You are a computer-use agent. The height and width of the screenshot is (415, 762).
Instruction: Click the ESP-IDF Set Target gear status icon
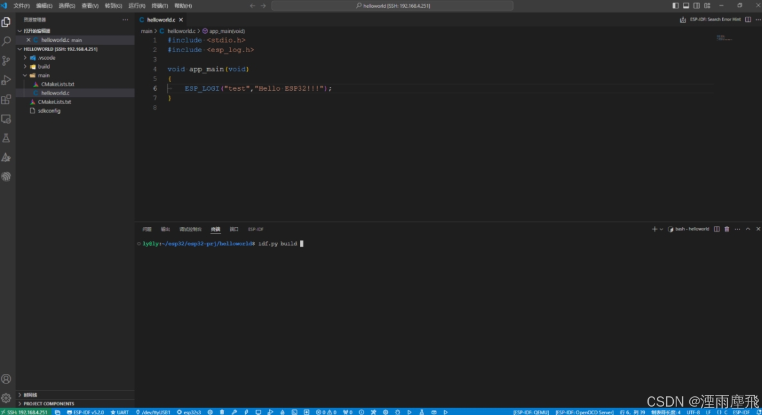[210, 412]
